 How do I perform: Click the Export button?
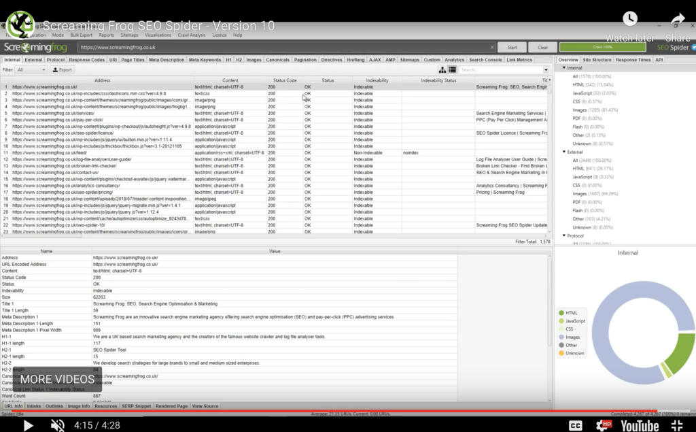[x=62, y=70]
